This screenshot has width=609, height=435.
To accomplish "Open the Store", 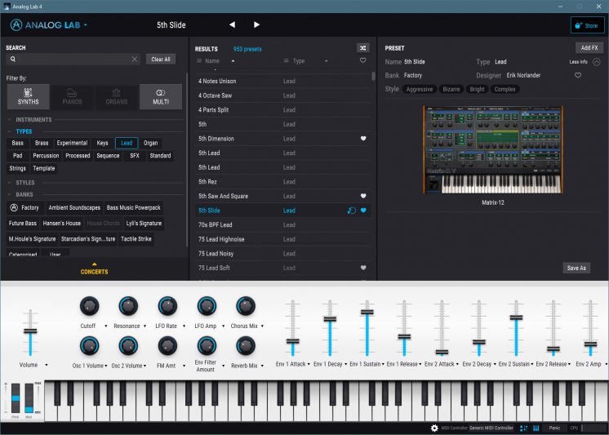I will pyautogui.click(x=587, y=25).
